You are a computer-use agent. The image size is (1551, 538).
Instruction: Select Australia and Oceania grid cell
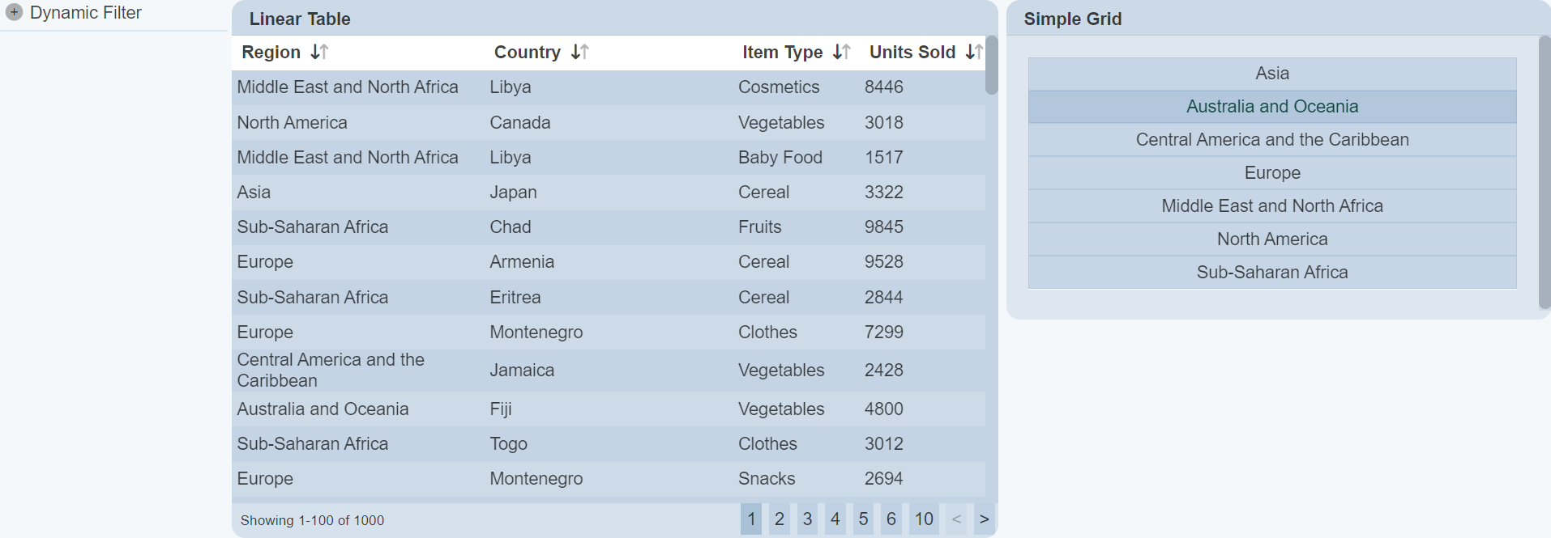click(1271, 107)
